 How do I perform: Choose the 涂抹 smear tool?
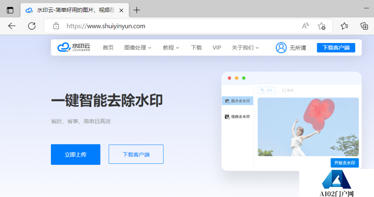(x=266, y=90)
